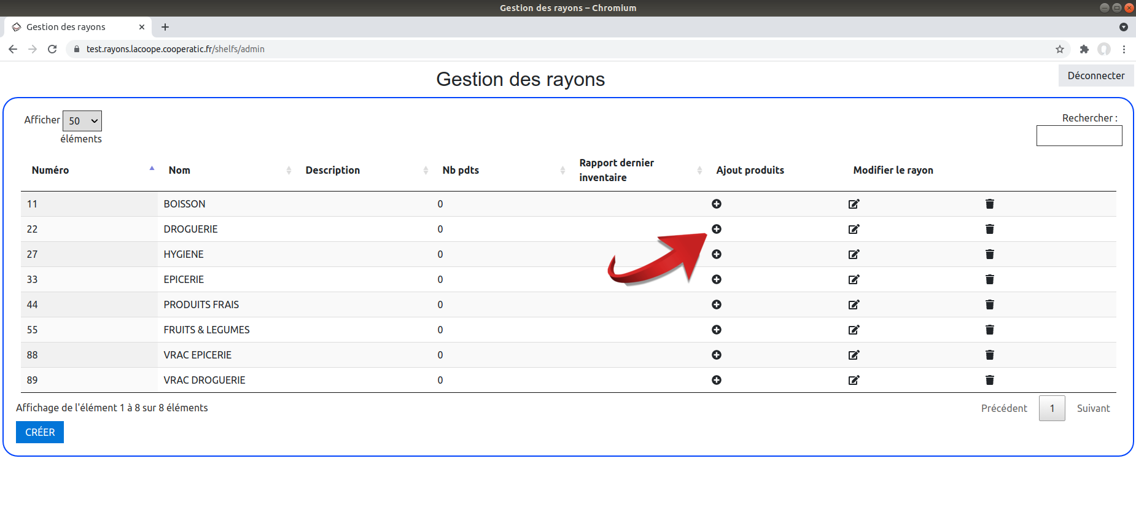This screenshot has width=1136, height=531.
Task: Open a new browser tab
Action: click(165, 27)
